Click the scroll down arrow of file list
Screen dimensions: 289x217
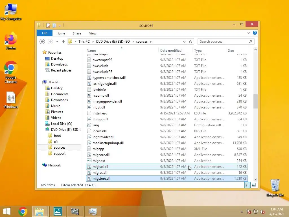pos(255,179)
